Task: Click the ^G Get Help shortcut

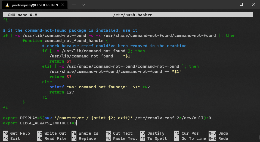Action: point(16,133)
